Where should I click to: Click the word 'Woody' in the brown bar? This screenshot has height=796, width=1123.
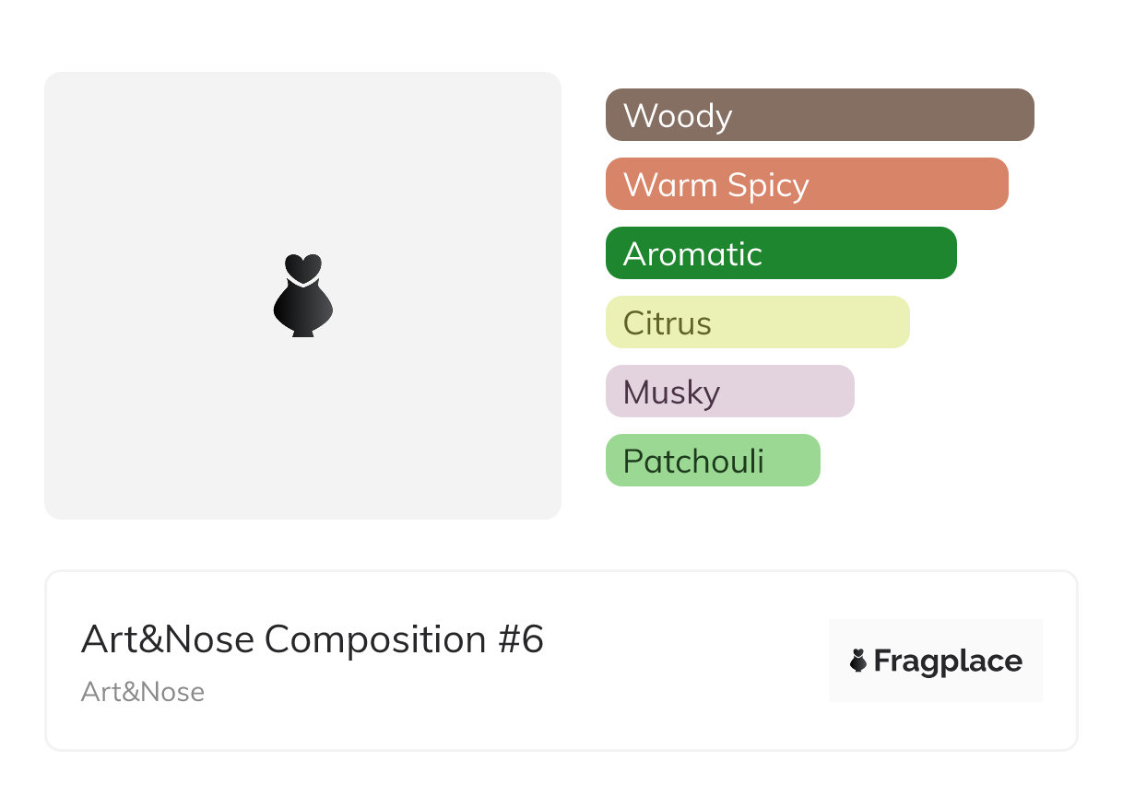(x=678, y=116)
